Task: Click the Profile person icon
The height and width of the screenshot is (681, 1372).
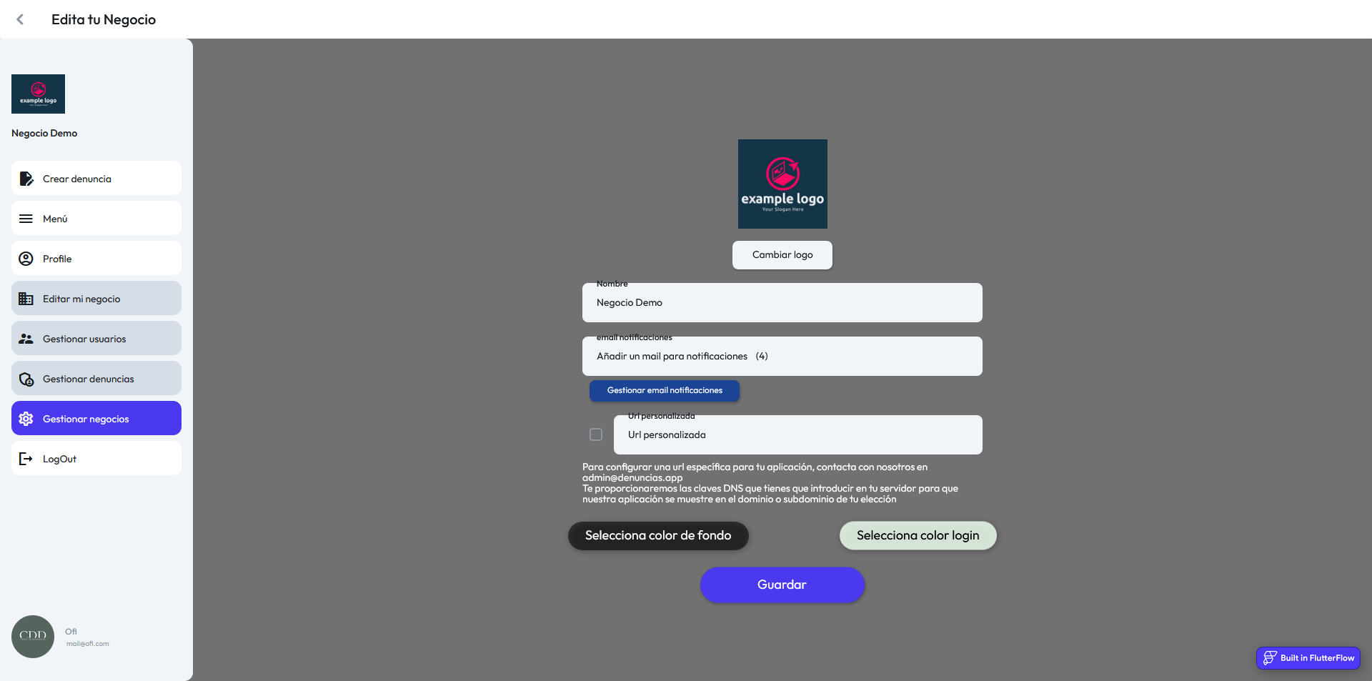Action: 26,259
